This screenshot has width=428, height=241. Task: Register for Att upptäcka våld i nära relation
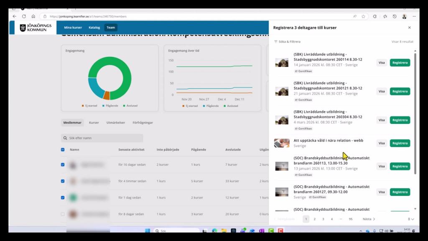pyautogui.click(x=400, y=143)
